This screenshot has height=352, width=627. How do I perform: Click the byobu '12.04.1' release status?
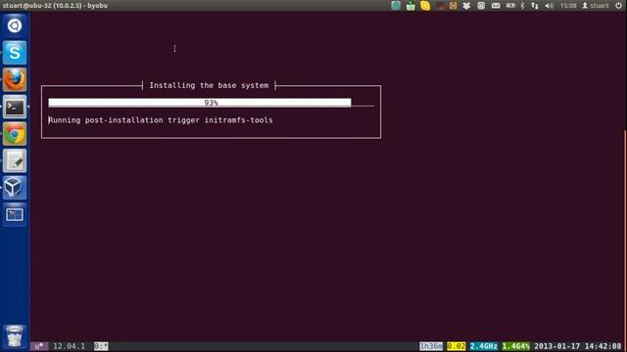pos(69,346)
